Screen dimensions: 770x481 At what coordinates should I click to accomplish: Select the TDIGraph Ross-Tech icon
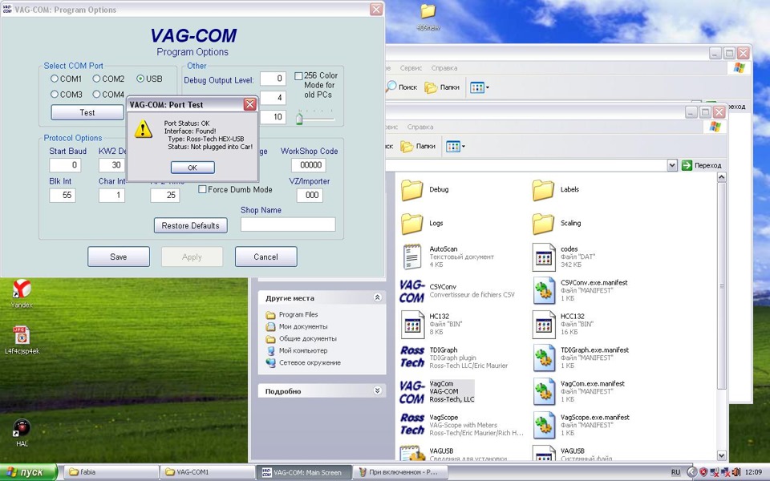(411, 357)
